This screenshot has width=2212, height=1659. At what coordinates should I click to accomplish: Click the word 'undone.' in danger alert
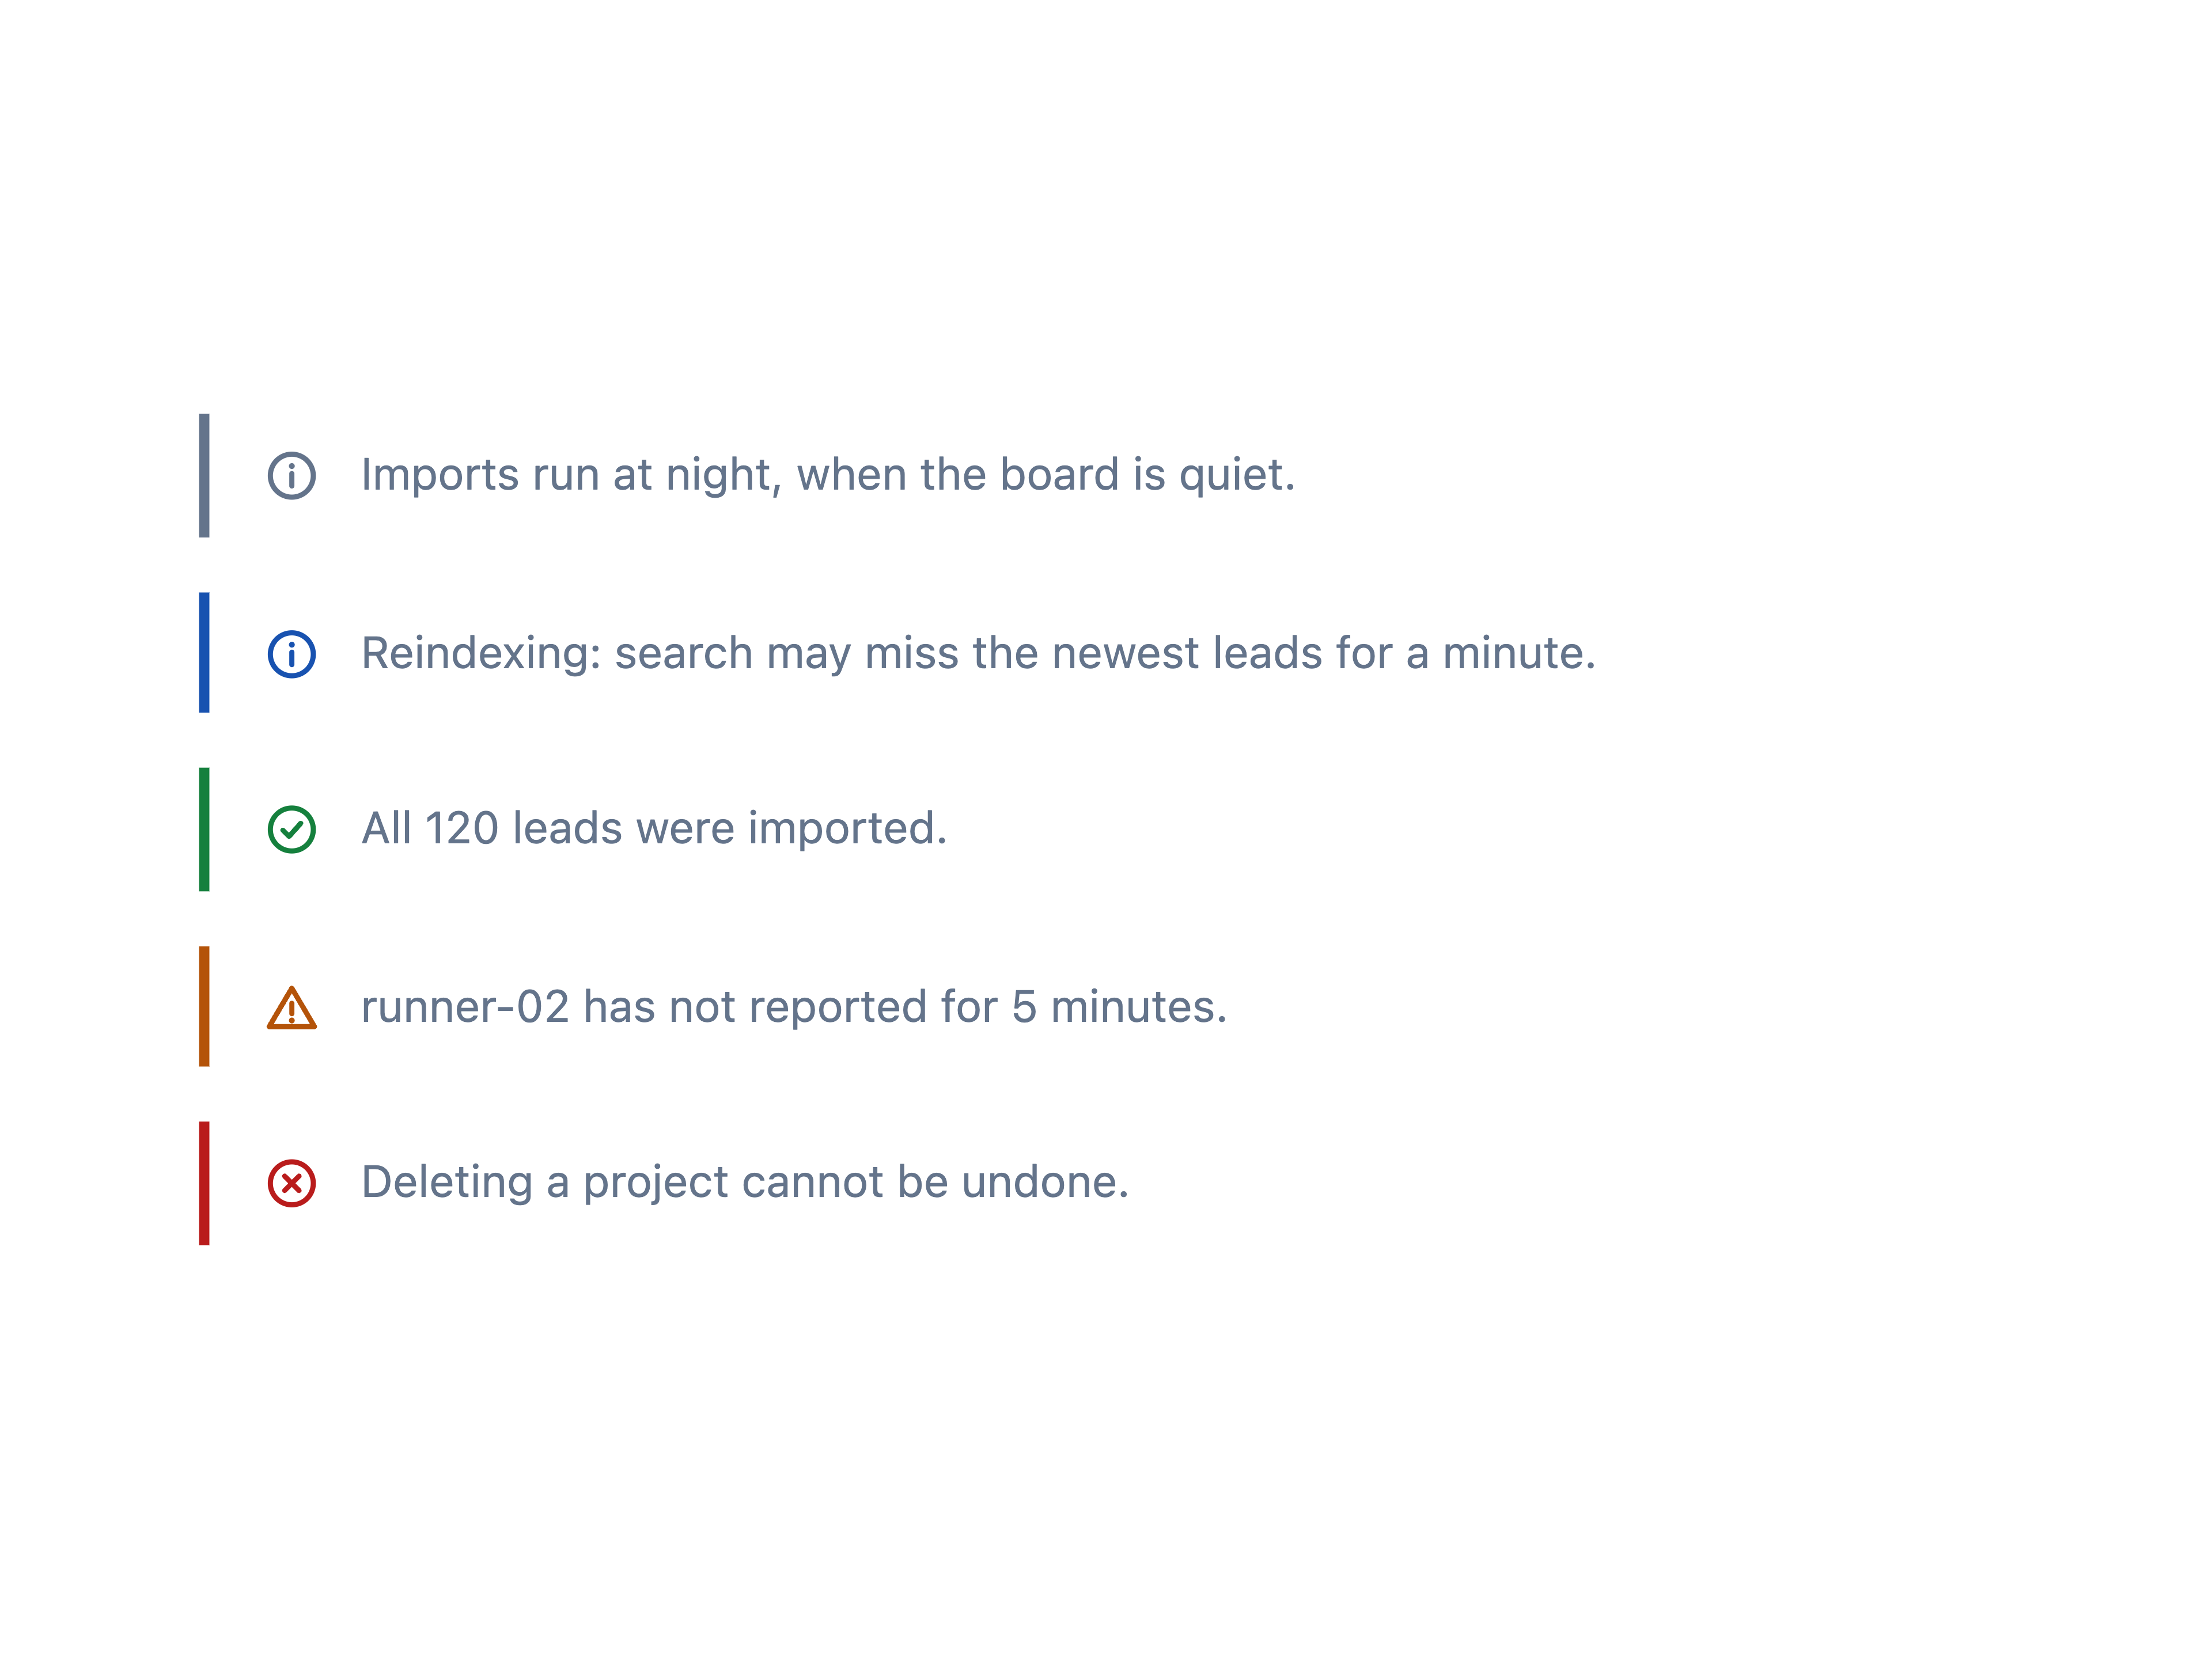point(1045,1183)
